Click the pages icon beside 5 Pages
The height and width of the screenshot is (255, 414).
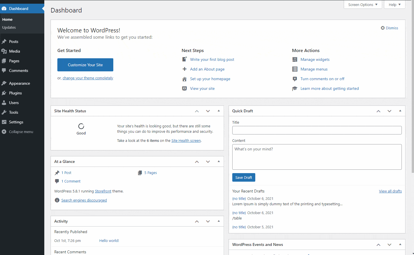pos(140,173)
